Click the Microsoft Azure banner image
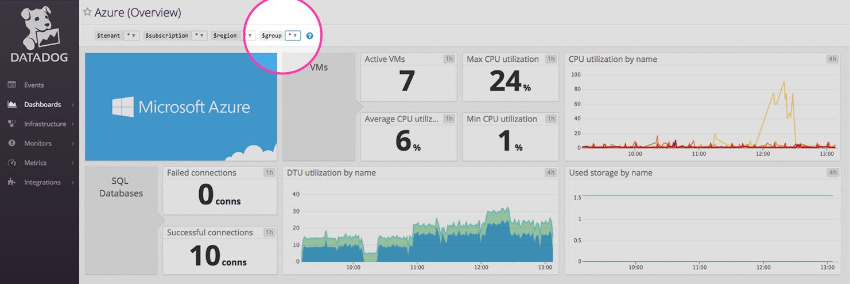Viewport: 850px width, 284px height. coord(181,107)
